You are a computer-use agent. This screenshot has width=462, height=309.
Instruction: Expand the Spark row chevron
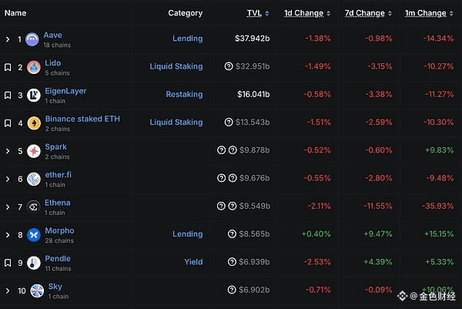click(x=8, y=151)
